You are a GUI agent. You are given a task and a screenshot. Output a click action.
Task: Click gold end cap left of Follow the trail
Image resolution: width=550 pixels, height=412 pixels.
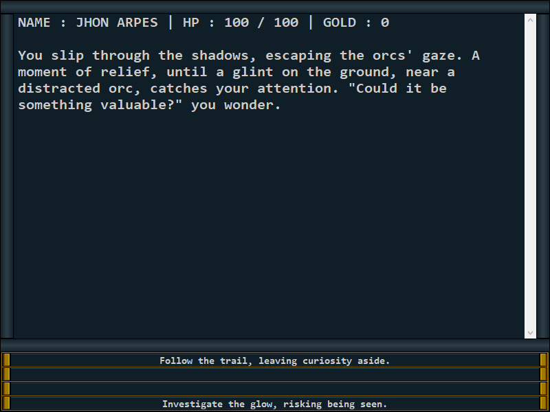point(6,360)
